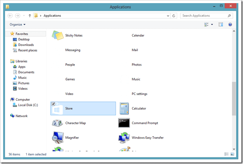
Task: Select the Games app entry
Action: pos(70,79)
